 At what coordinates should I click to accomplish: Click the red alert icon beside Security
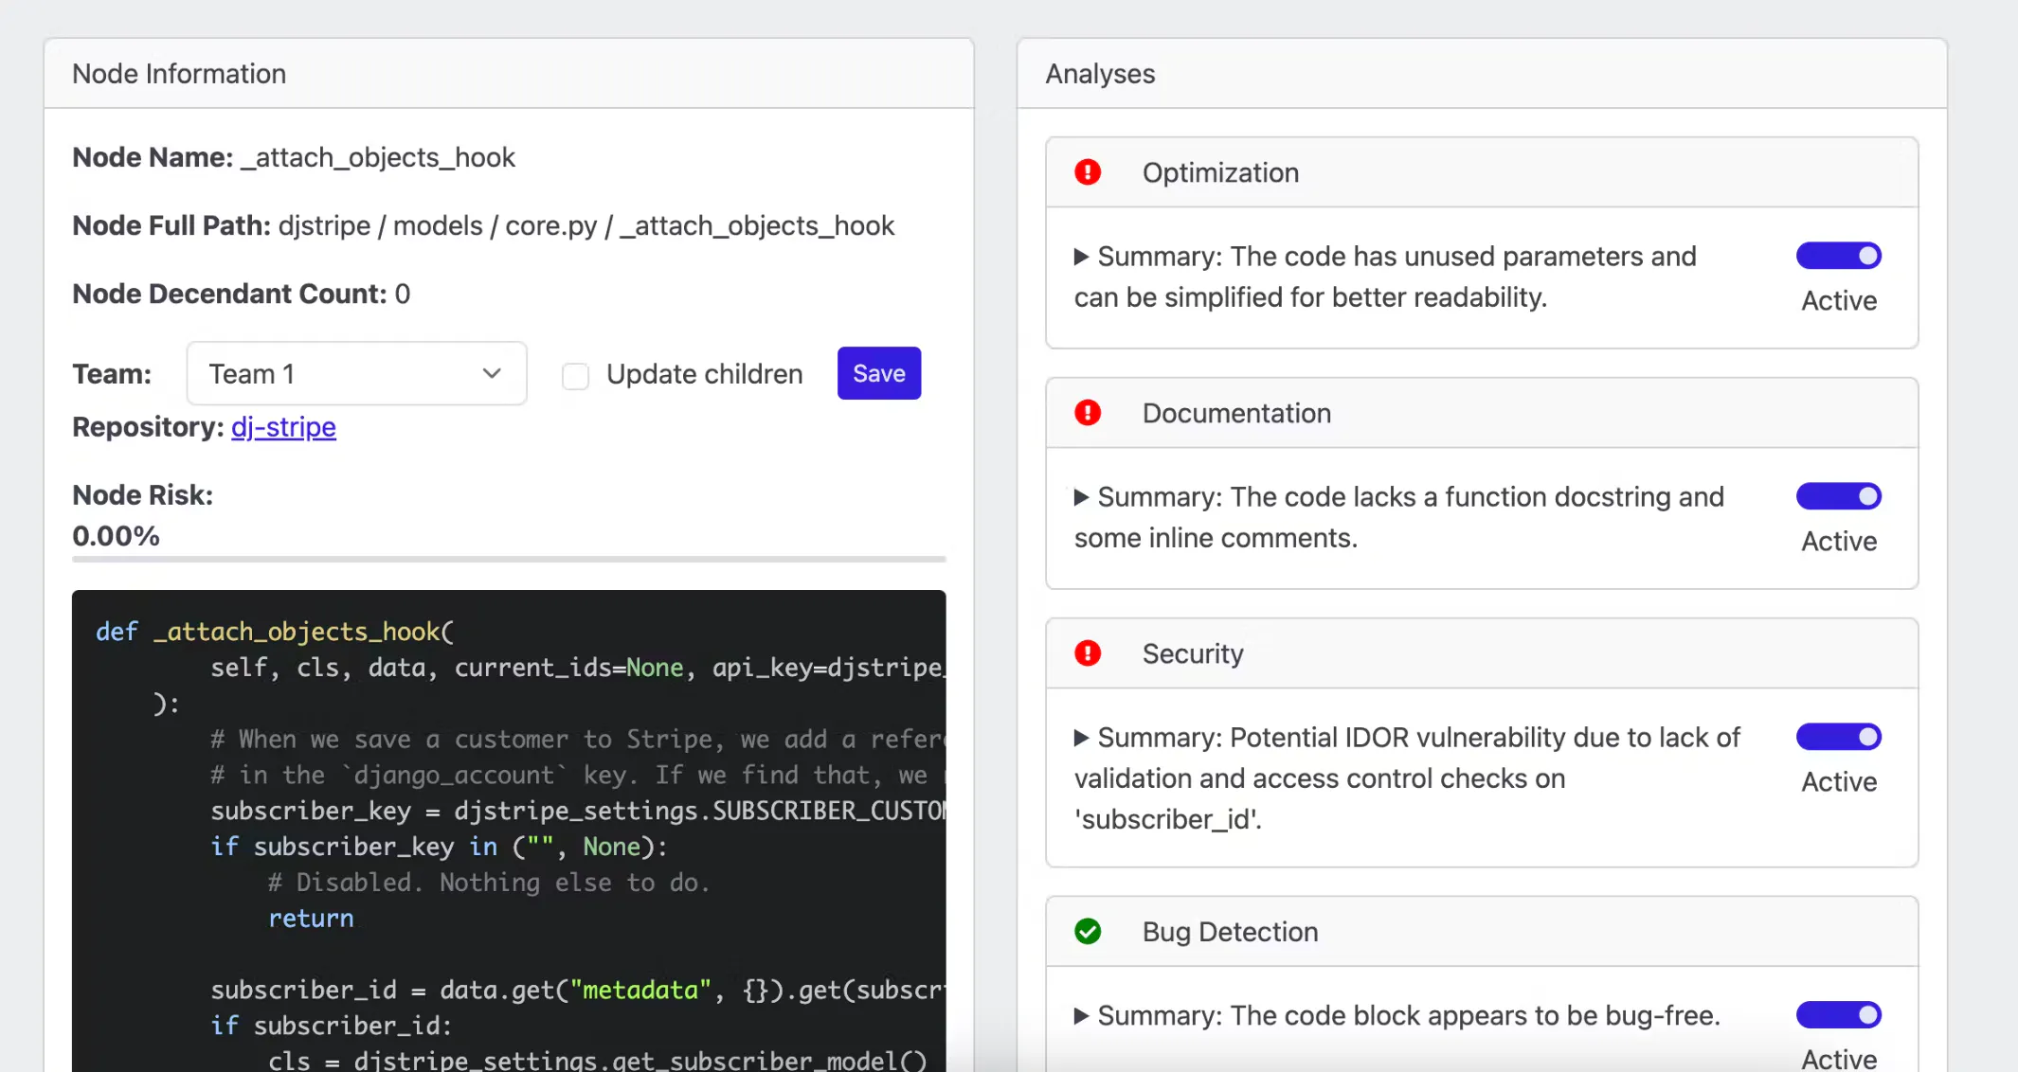click(1088, 653)
